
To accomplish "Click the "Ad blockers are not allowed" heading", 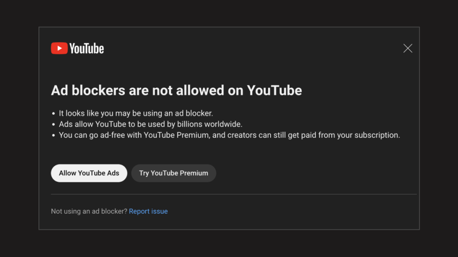I will click(x=176, y=90).
